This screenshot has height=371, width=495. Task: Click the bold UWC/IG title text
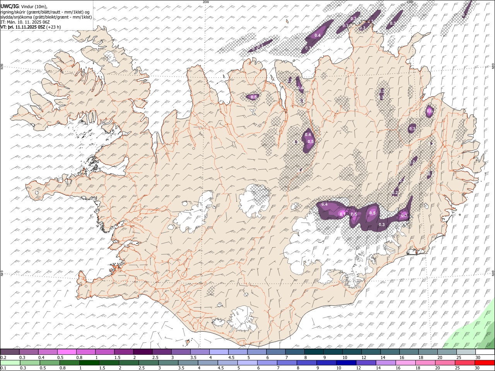click(x=9, y=6)
